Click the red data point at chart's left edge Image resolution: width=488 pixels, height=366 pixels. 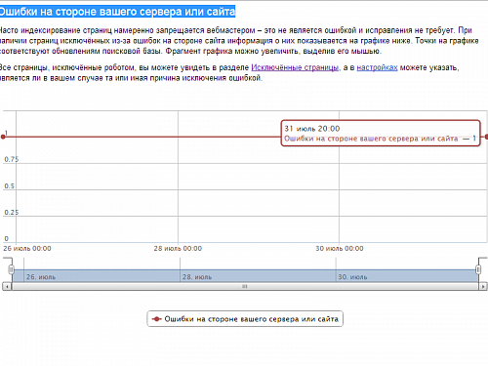[3, 137]
